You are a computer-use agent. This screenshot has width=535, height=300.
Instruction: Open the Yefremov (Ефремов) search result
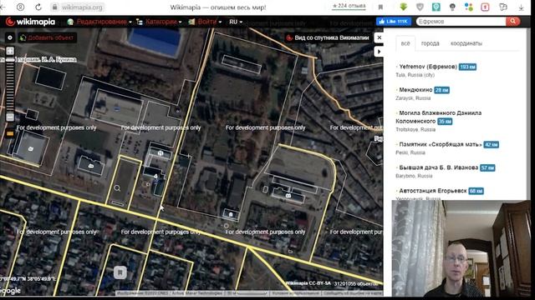point(428,67)
